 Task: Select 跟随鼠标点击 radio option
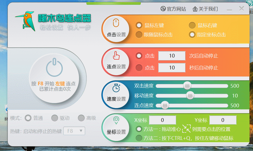click(139, 34)
